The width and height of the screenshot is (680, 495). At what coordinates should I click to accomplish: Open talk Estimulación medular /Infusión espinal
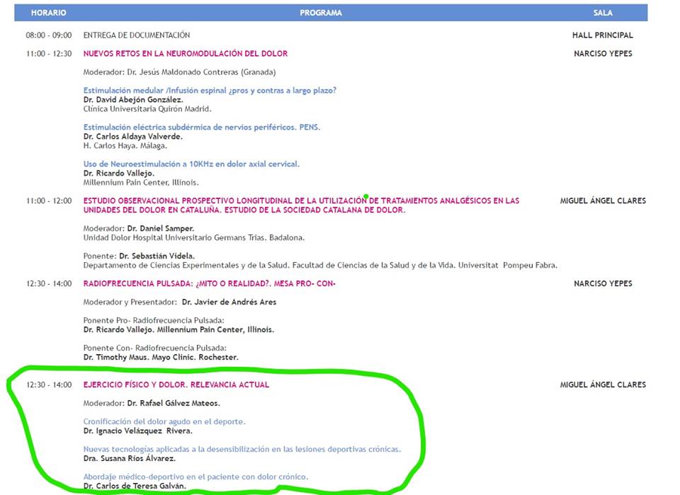(x=210, y=90)
